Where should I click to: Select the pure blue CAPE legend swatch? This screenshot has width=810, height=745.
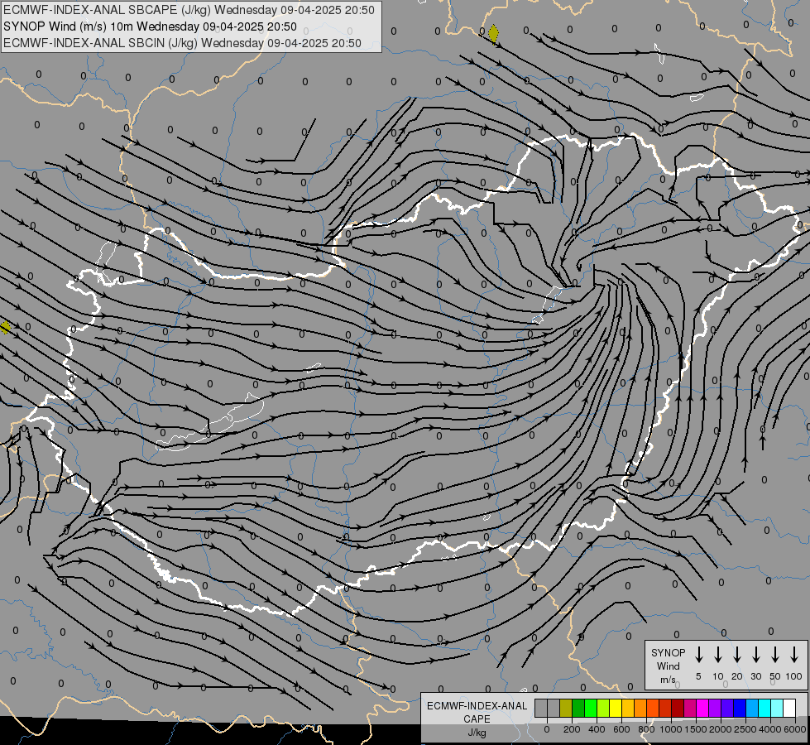click(741, 708)
